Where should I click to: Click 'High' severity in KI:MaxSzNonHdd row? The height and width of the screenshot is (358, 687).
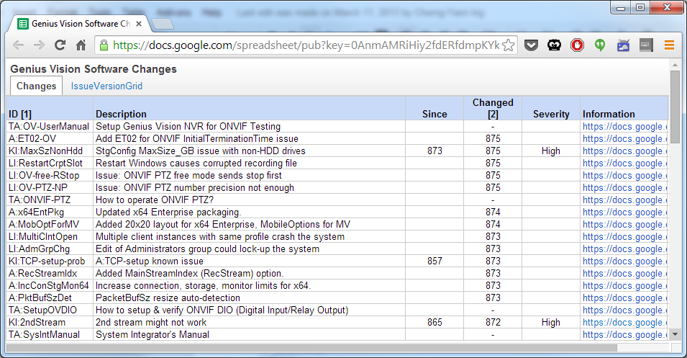(551, 151)
